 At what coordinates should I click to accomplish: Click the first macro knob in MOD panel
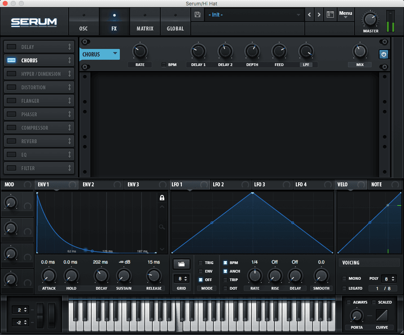pyautogui.click(x=11, y=203)
